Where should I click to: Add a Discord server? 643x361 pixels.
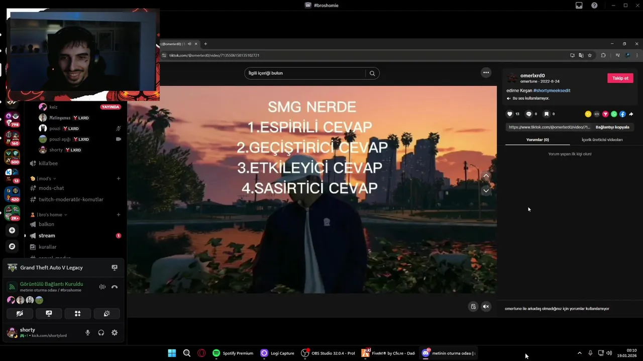tap(12, 230)
